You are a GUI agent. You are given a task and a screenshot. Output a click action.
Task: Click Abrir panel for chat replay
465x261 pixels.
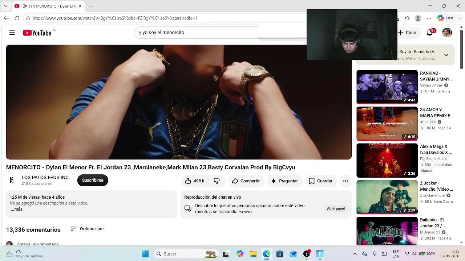coord(336,208)
